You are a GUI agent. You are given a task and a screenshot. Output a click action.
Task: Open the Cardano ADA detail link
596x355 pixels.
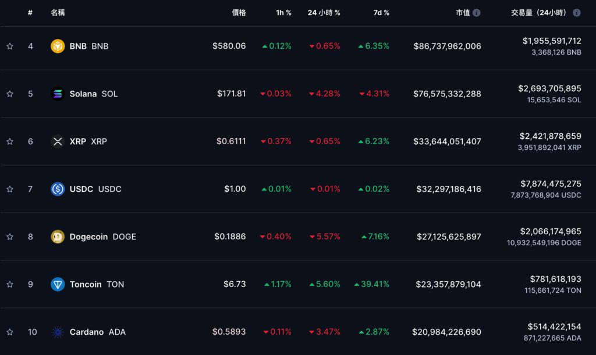click(x=97, y=332)
